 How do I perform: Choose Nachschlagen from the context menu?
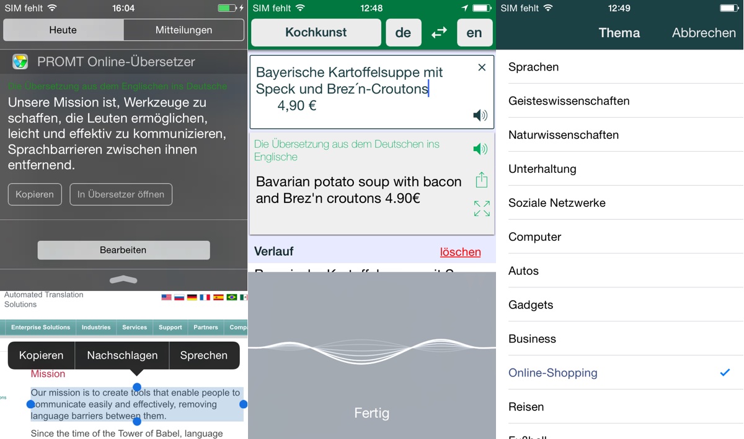122,355
